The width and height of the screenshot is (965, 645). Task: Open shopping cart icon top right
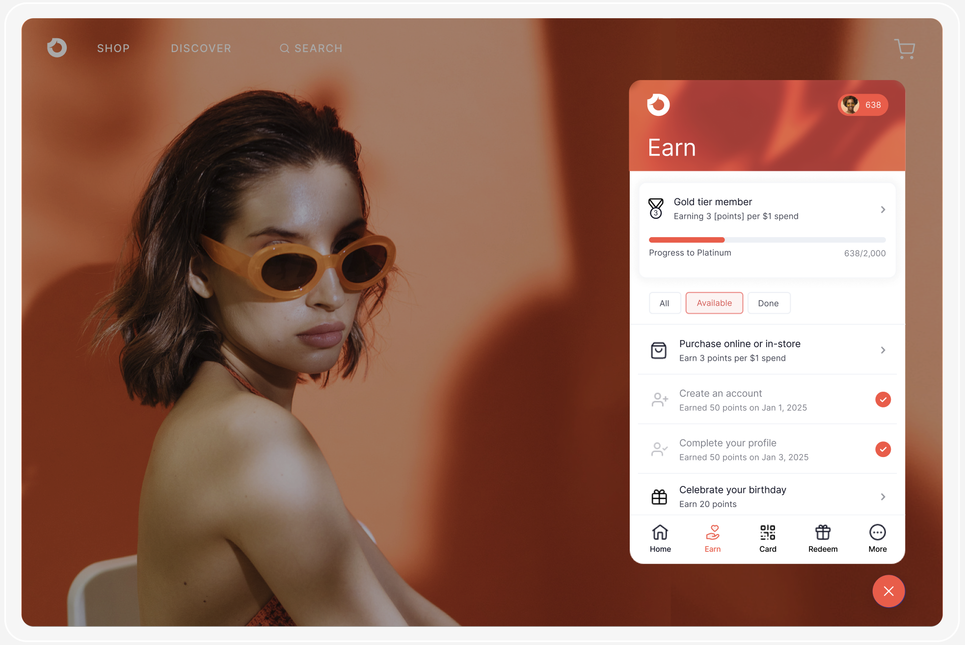(905, 48)
